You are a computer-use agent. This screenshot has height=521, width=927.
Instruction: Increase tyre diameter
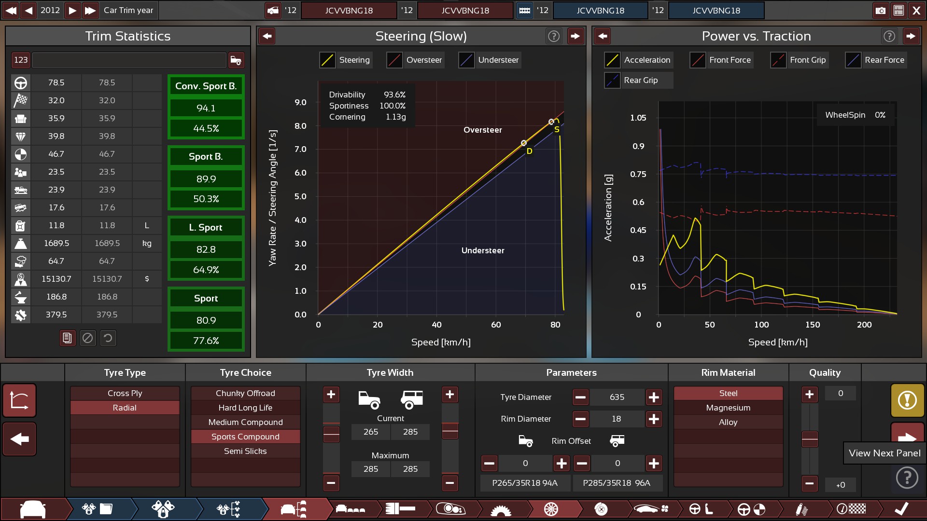click(654, 398)
